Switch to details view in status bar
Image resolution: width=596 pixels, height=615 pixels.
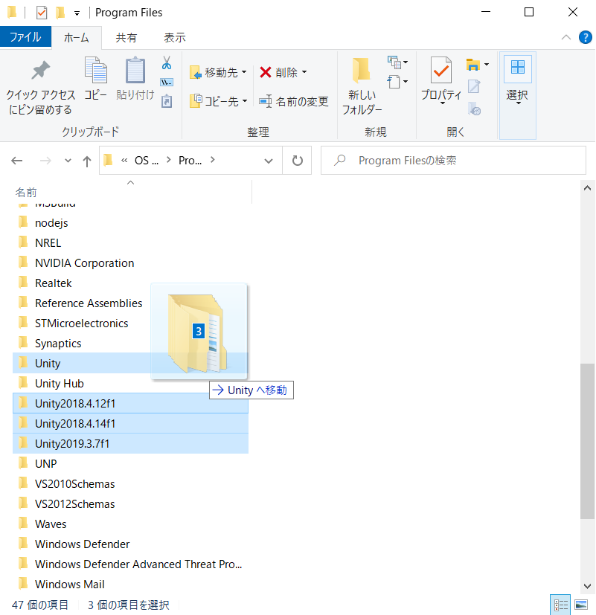561,605
